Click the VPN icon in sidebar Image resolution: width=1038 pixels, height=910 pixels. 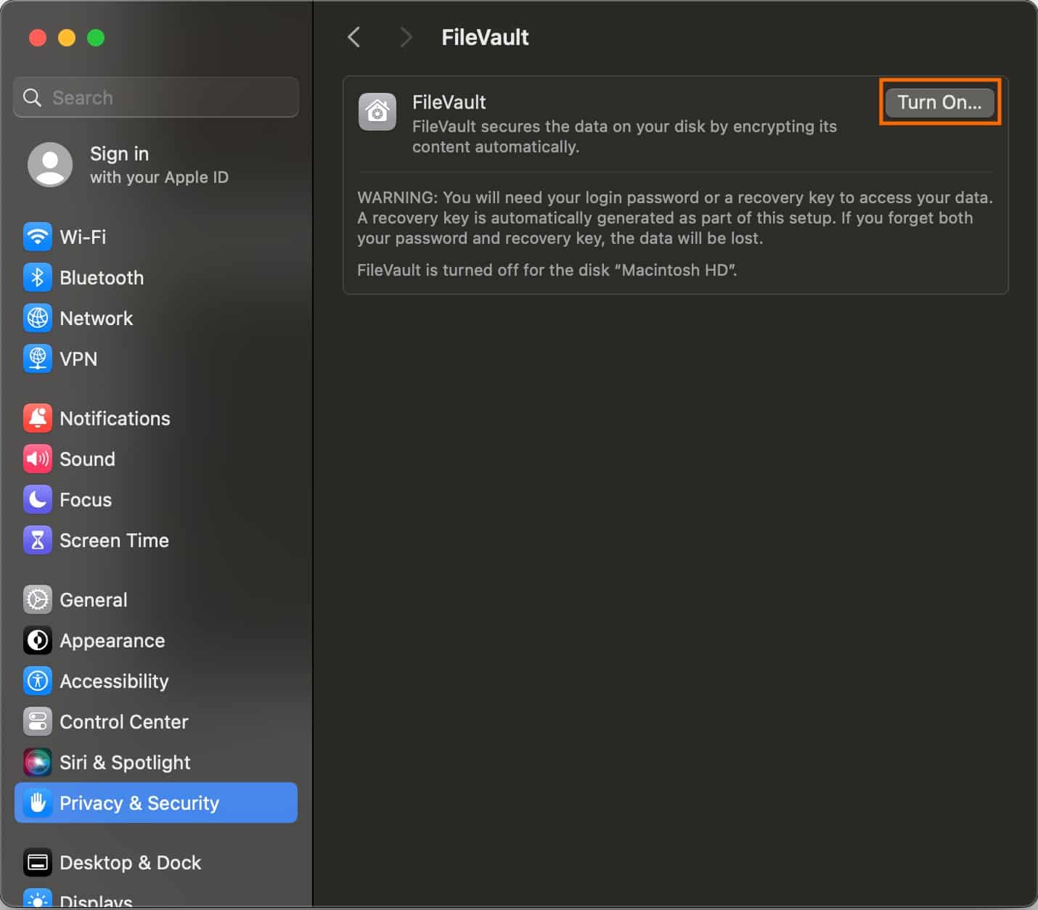pyautogui.click(x=38, y=359)
